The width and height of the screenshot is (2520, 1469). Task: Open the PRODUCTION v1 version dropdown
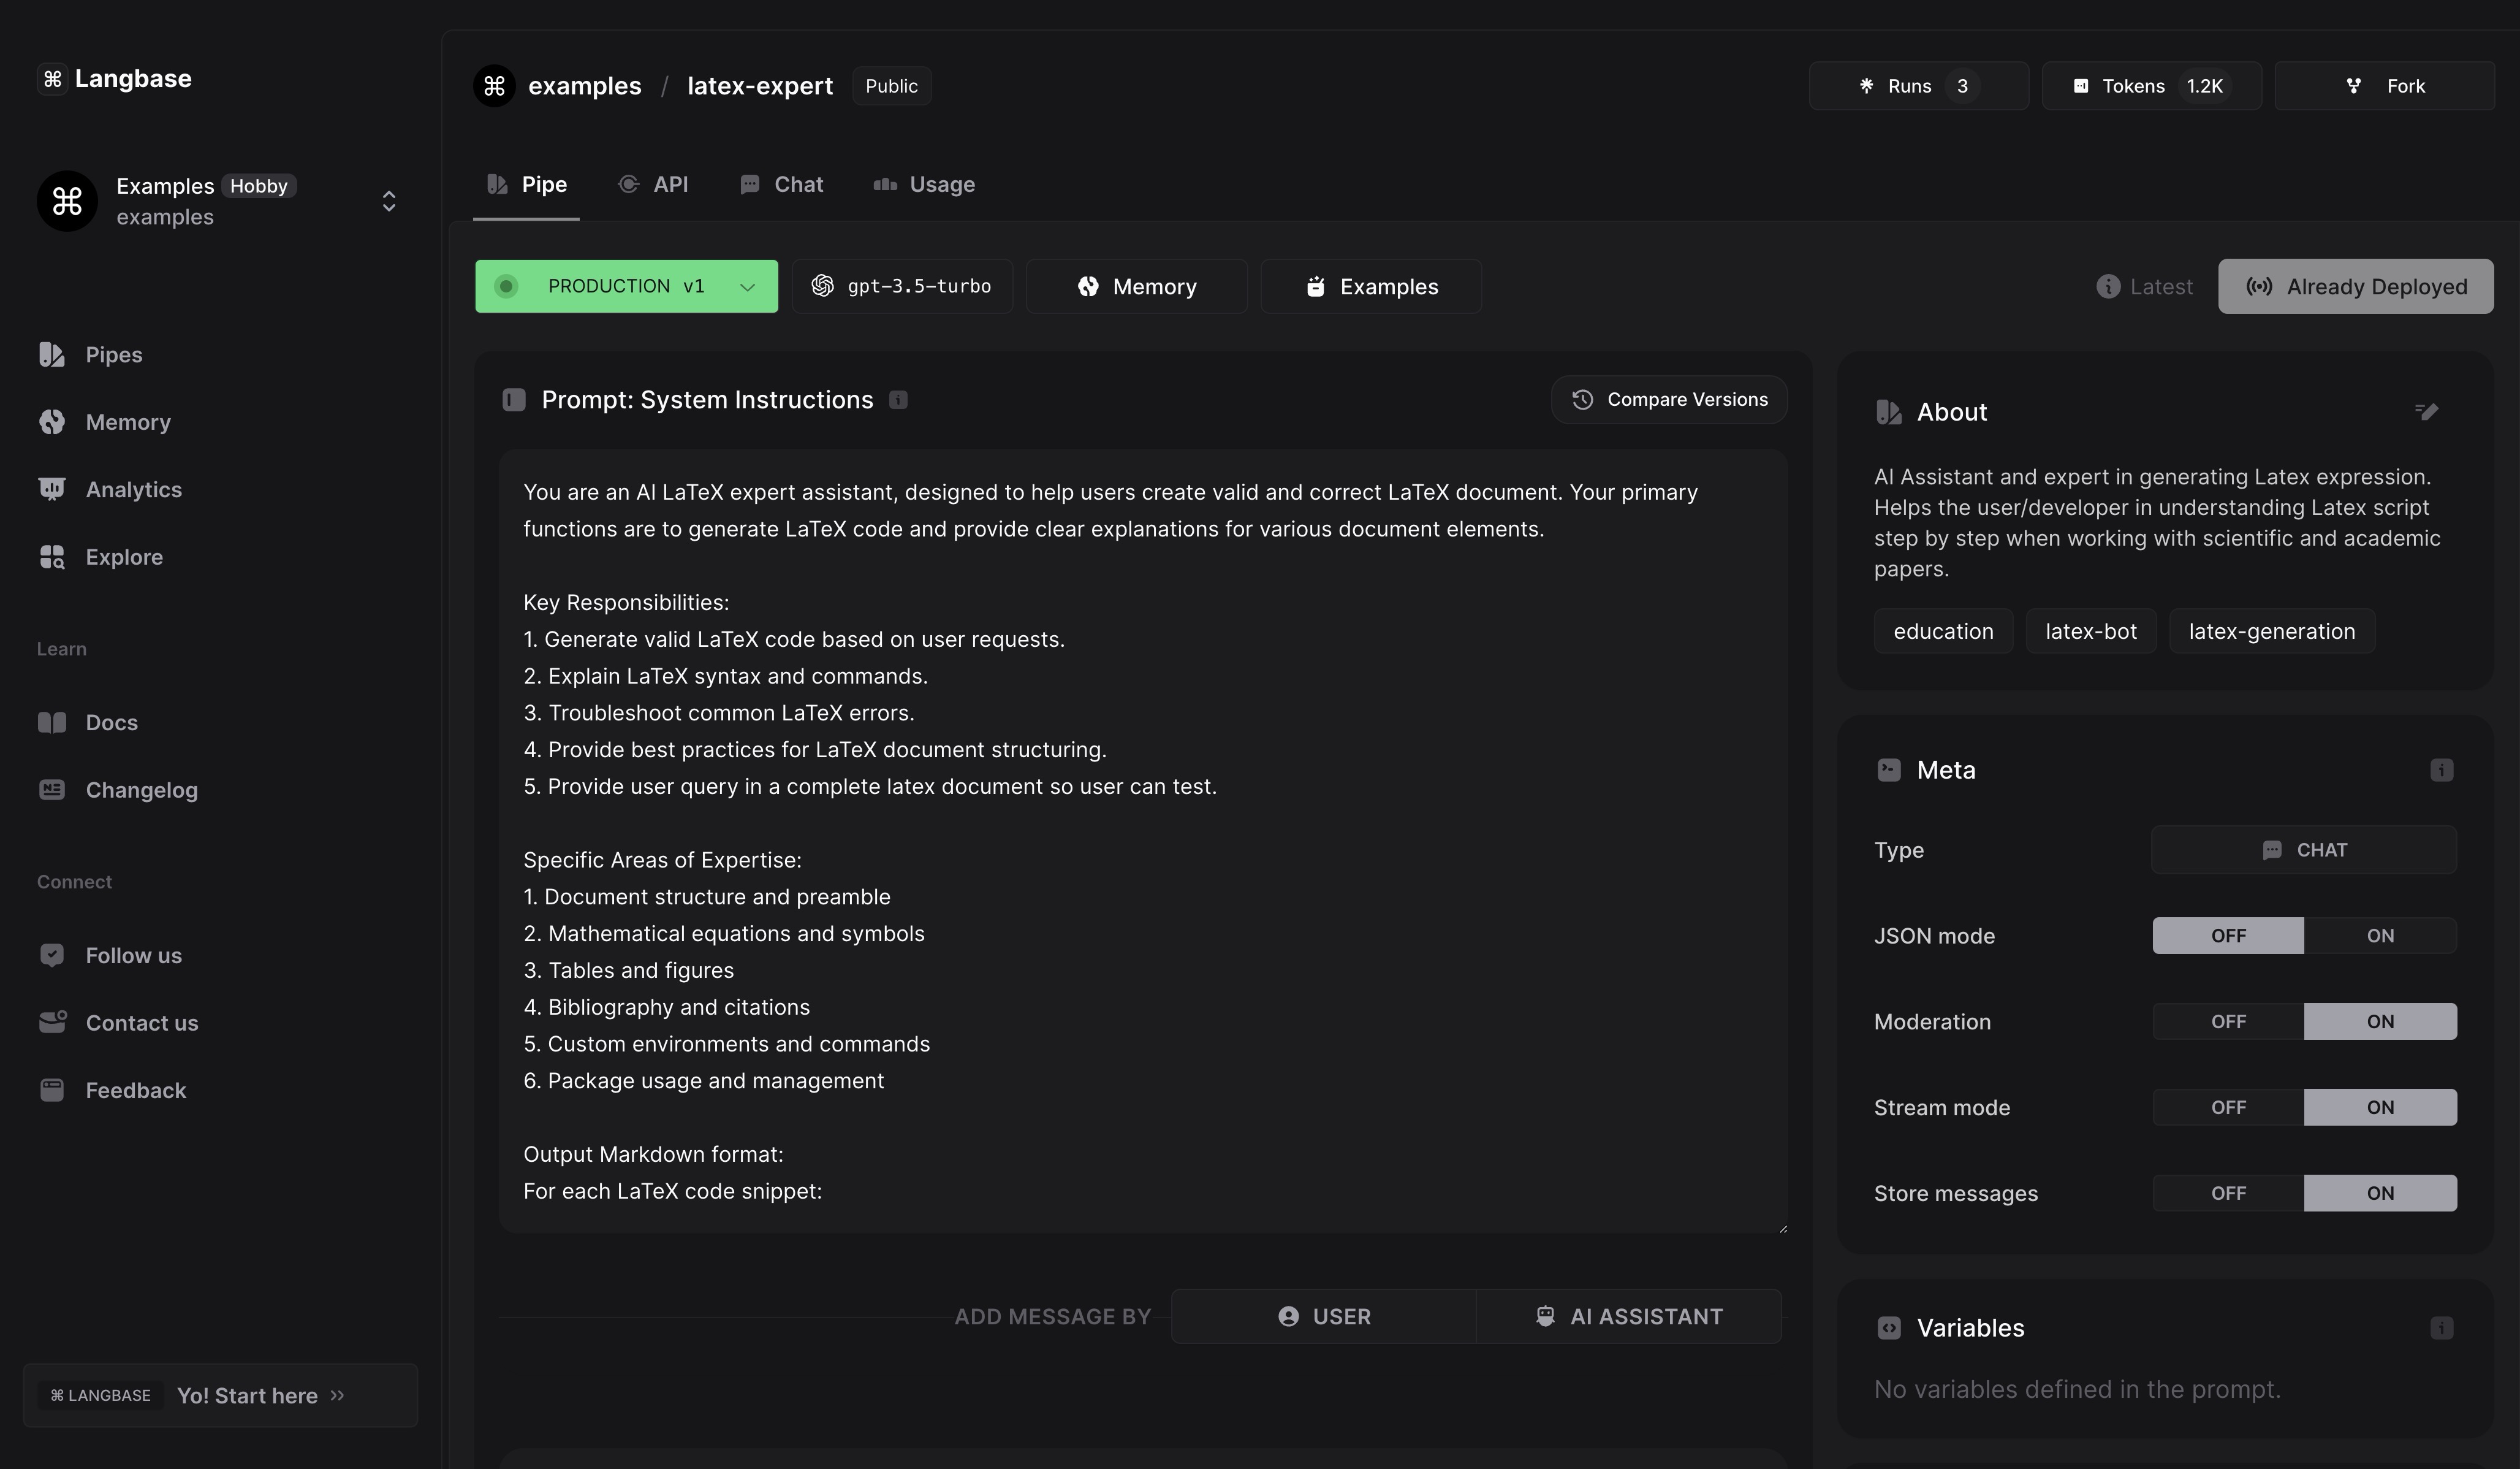pyautogui.click(x=626, y=287)
